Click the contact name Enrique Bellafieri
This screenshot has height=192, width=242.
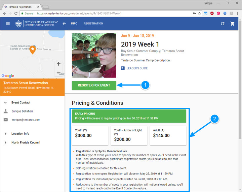[22, 111]
